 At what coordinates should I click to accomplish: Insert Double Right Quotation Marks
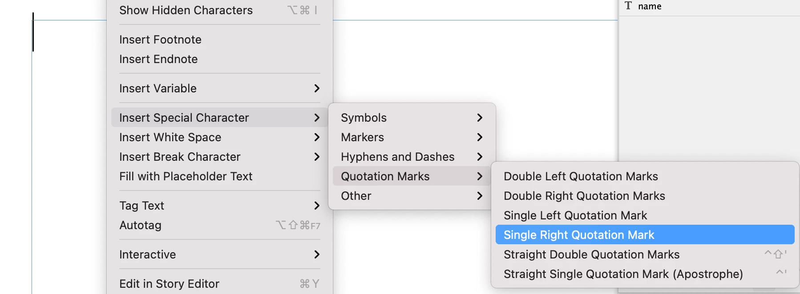[584, 196]
